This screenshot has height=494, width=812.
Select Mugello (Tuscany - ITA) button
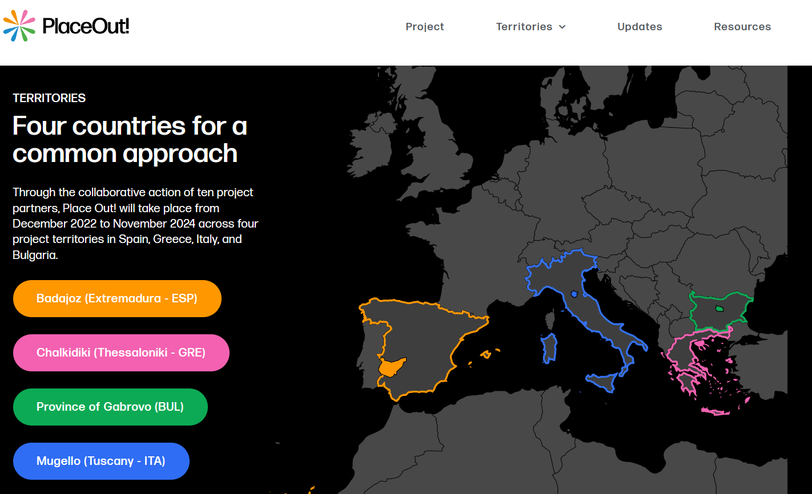tap(101, 461)
